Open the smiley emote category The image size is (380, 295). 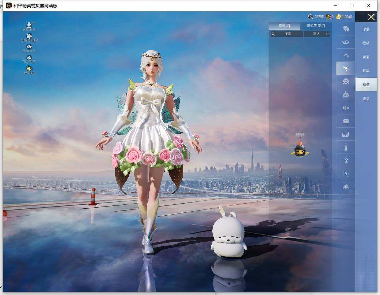pos(346,81)
